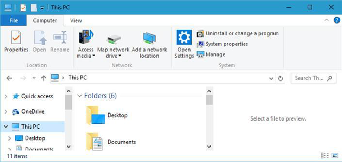Image resolution: width=342 pixels, height=162 pixels.
Task: Expand the Quick access tree node
Action: pos(6,96)
